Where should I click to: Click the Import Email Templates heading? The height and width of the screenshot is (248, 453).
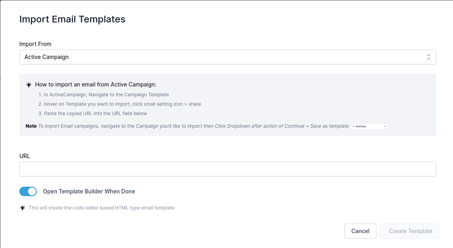click(x=72, y=20)
